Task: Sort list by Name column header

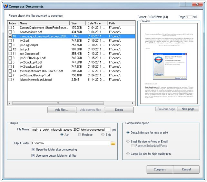Action: (44, 23)
